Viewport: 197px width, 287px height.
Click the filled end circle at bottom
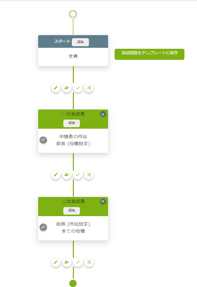pos(73,283)
